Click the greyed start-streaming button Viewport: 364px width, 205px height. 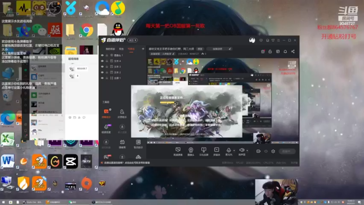pyautogui.click(x=287, y=151)
